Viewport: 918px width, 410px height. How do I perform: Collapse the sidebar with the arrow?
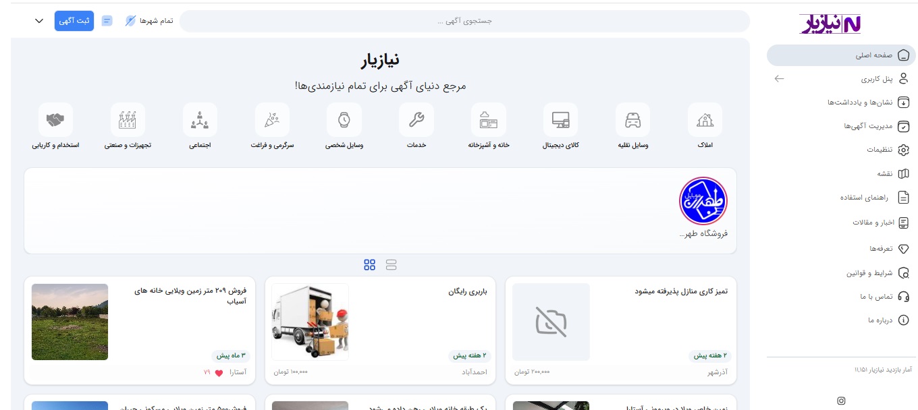[x=779, y=79]
